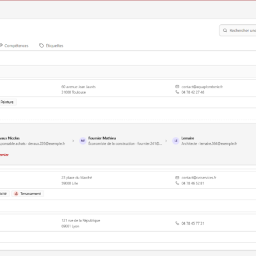Click the search magnifier icon

click(225, 31)
